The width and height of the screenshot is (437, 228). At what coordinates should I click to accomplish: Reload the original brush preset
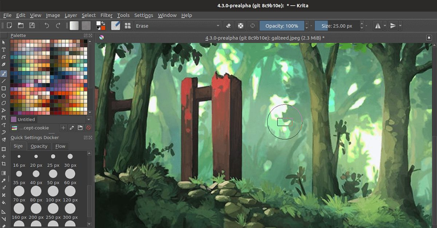(x=253, y=25)
